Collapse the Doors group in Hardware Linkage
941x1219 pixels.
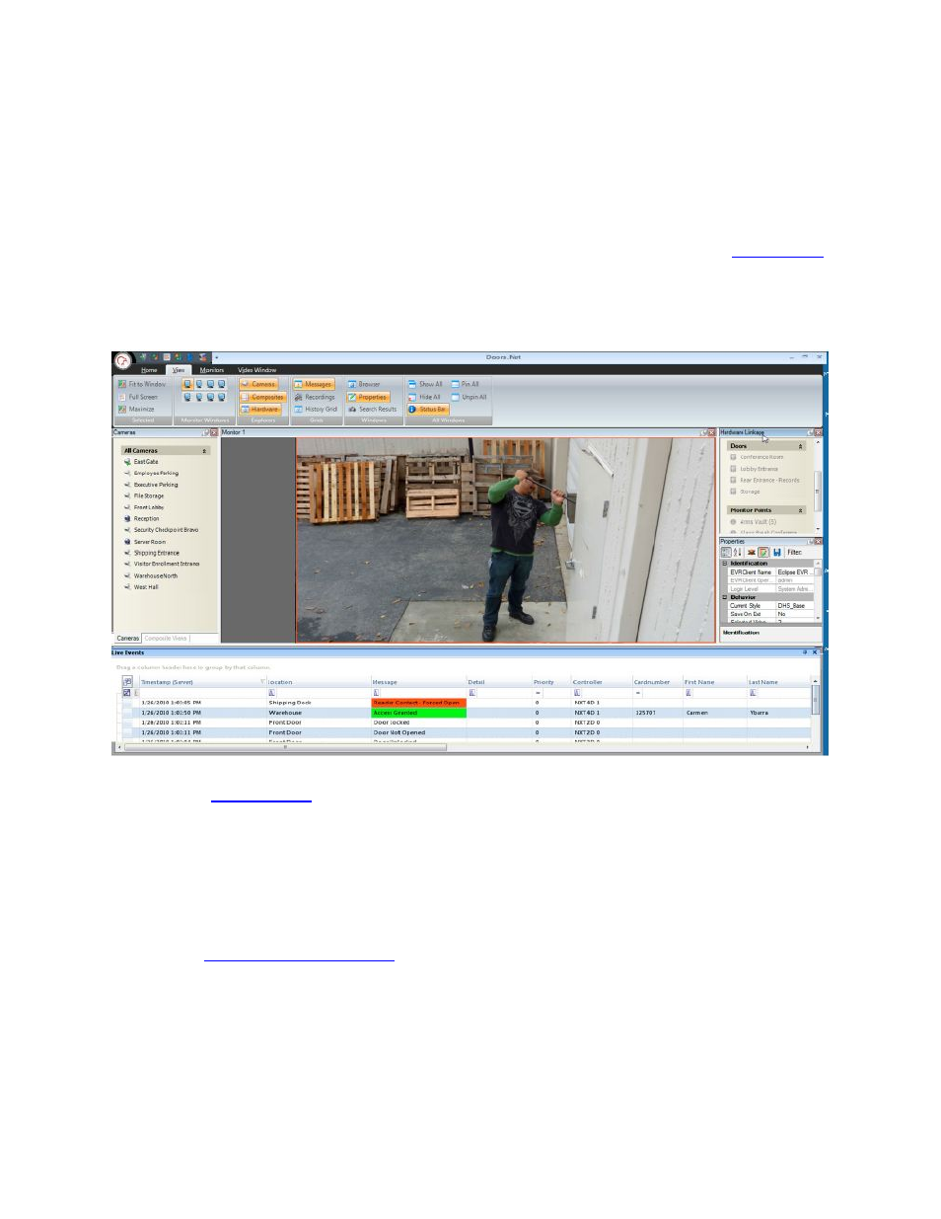click(801, 446)
